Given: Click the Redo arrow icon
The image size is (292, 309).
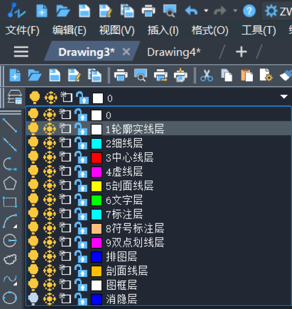Looking at the screenshot, I should pos(220,10).
